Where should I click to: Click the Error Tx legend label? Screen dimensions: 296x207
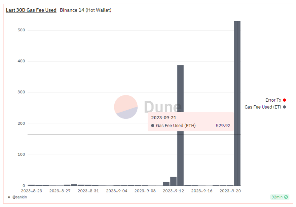[x=273, y=100]
